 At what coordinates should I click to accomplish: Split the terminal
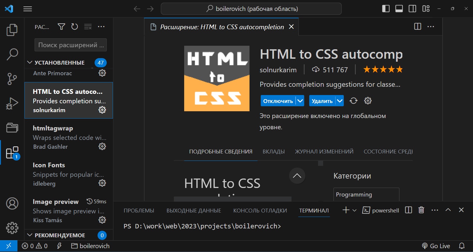click(409, 210)
